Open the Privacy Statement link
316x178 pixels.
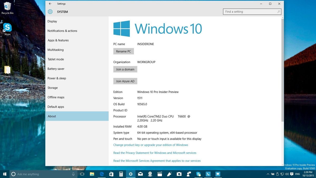[155, 153]
